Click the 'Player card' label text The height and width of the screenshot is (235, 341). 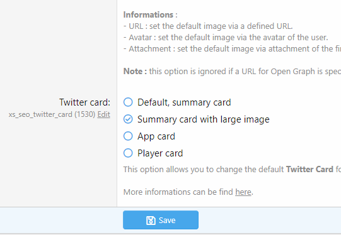click(160, 153)
